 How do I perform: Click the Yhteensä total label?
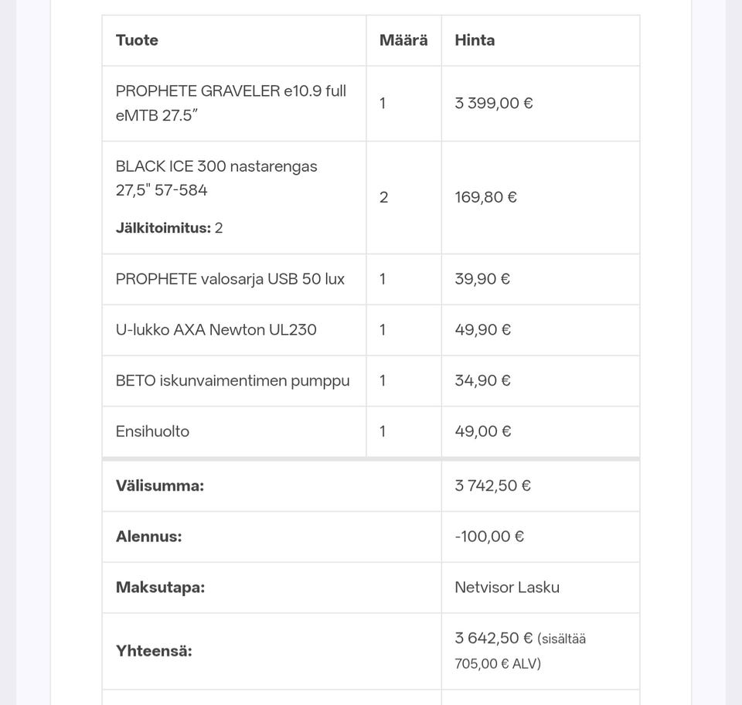click(x=154, y=651)
